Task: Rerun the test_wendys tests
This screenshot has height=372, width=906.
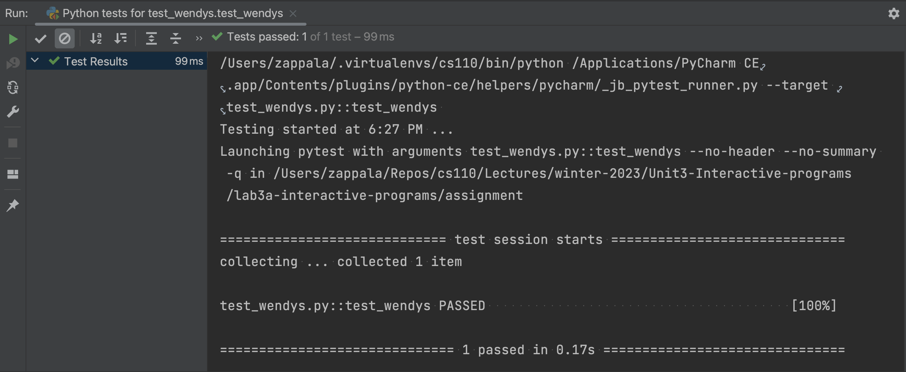Action: [13, 39]
